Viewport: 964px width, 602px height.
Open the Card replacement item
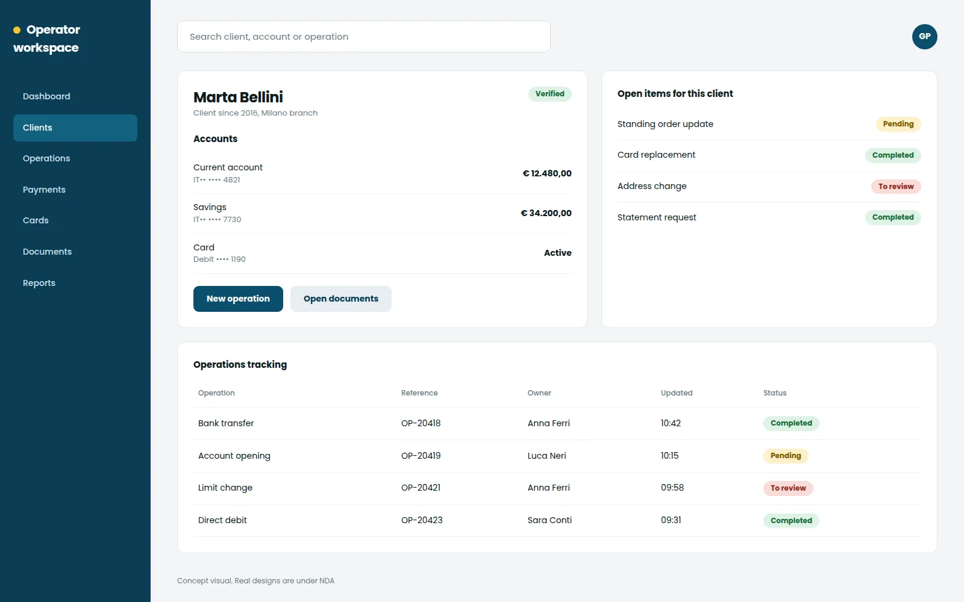pos(769,155)
